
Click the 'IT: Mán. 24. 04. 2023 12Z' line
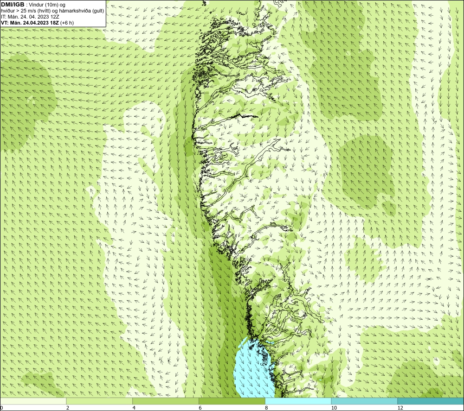(30, 17)
